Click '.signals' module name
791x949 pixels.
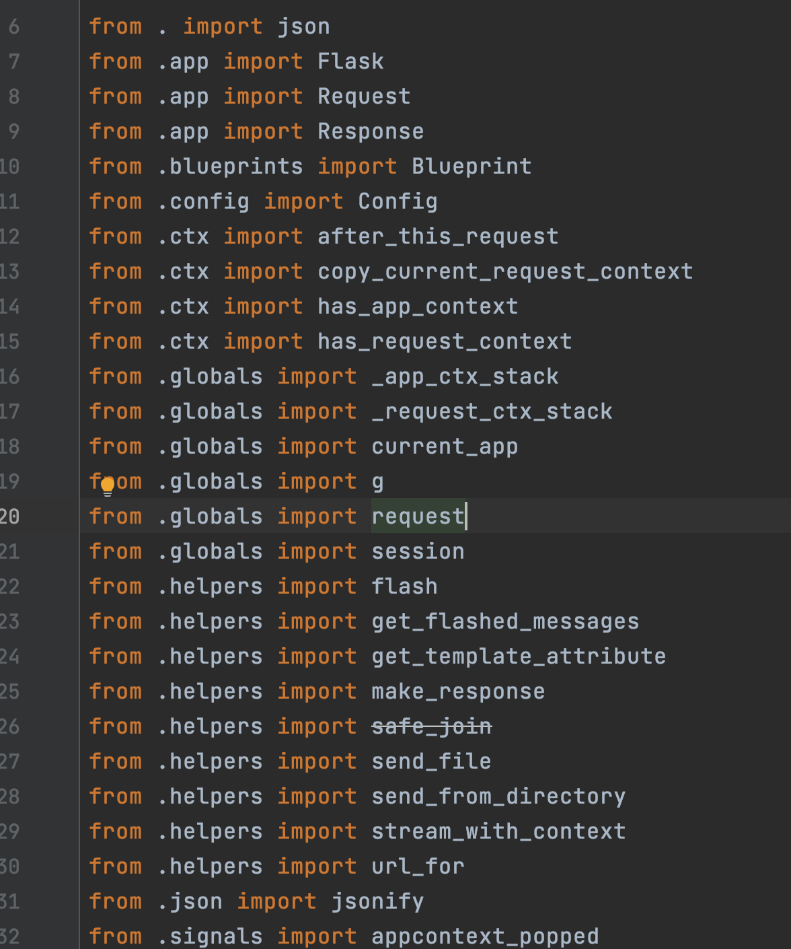pyautogui.click(x=209, y=936)
